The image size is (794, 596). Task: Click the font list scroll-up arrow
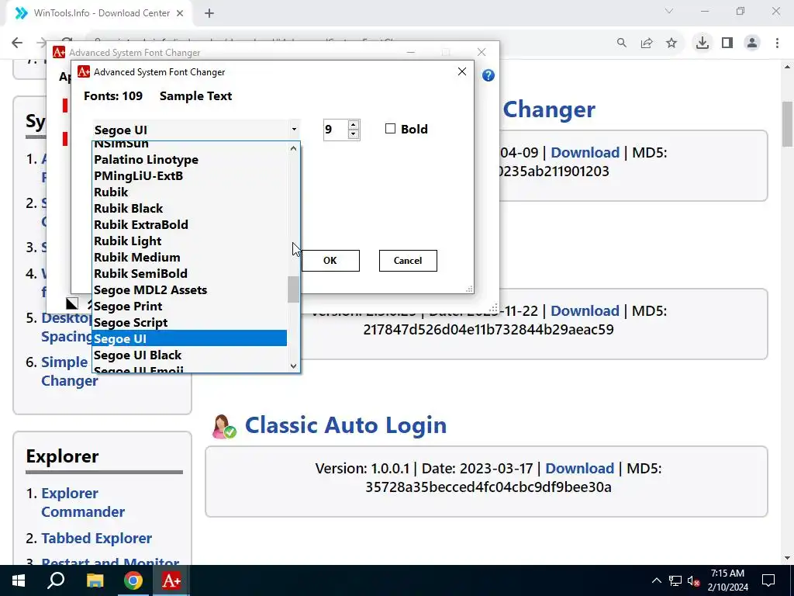pyautogui.click(x=293, y=148)
